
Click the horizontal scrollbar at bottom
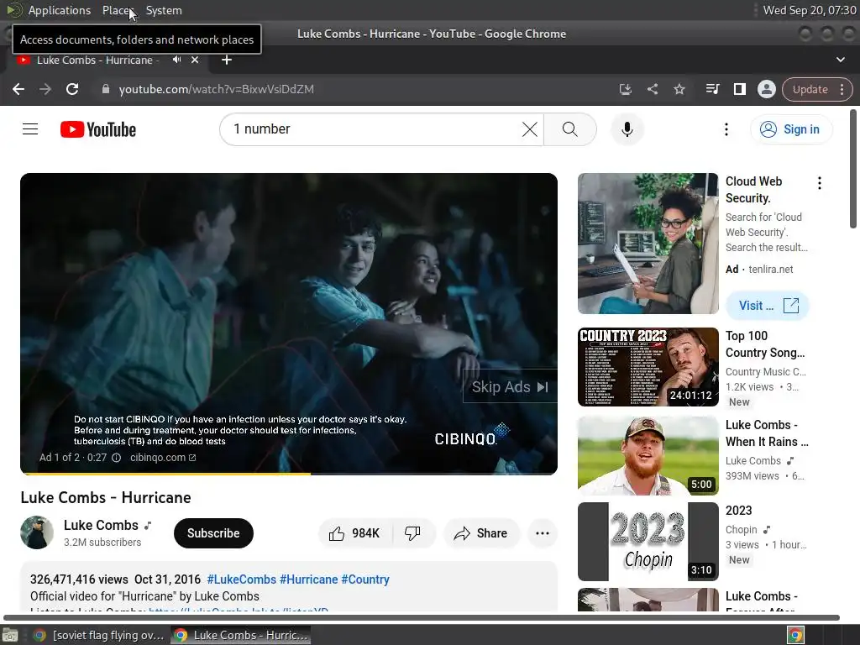point(422,617)
